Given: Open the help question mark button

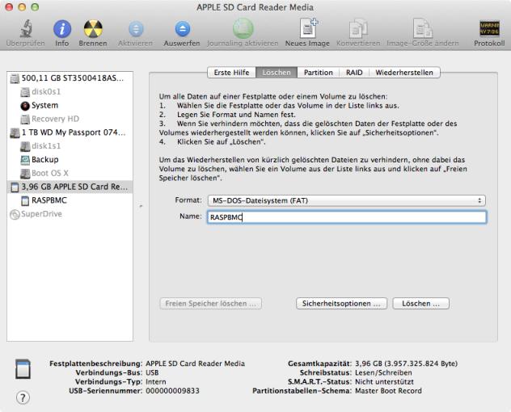Looking at the screenshot, I should click(23, 397).
